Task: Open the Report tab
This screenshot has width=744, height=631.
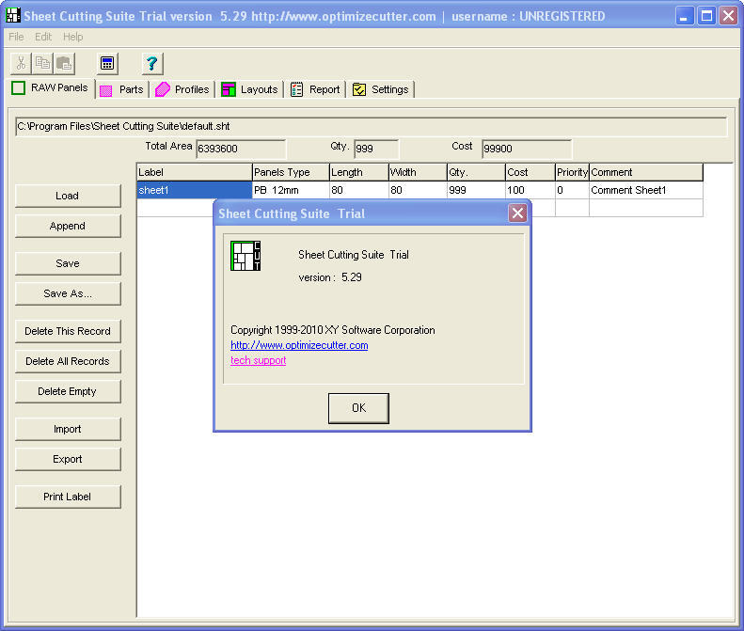Action: pyautogui.click(x=315, y=89)
